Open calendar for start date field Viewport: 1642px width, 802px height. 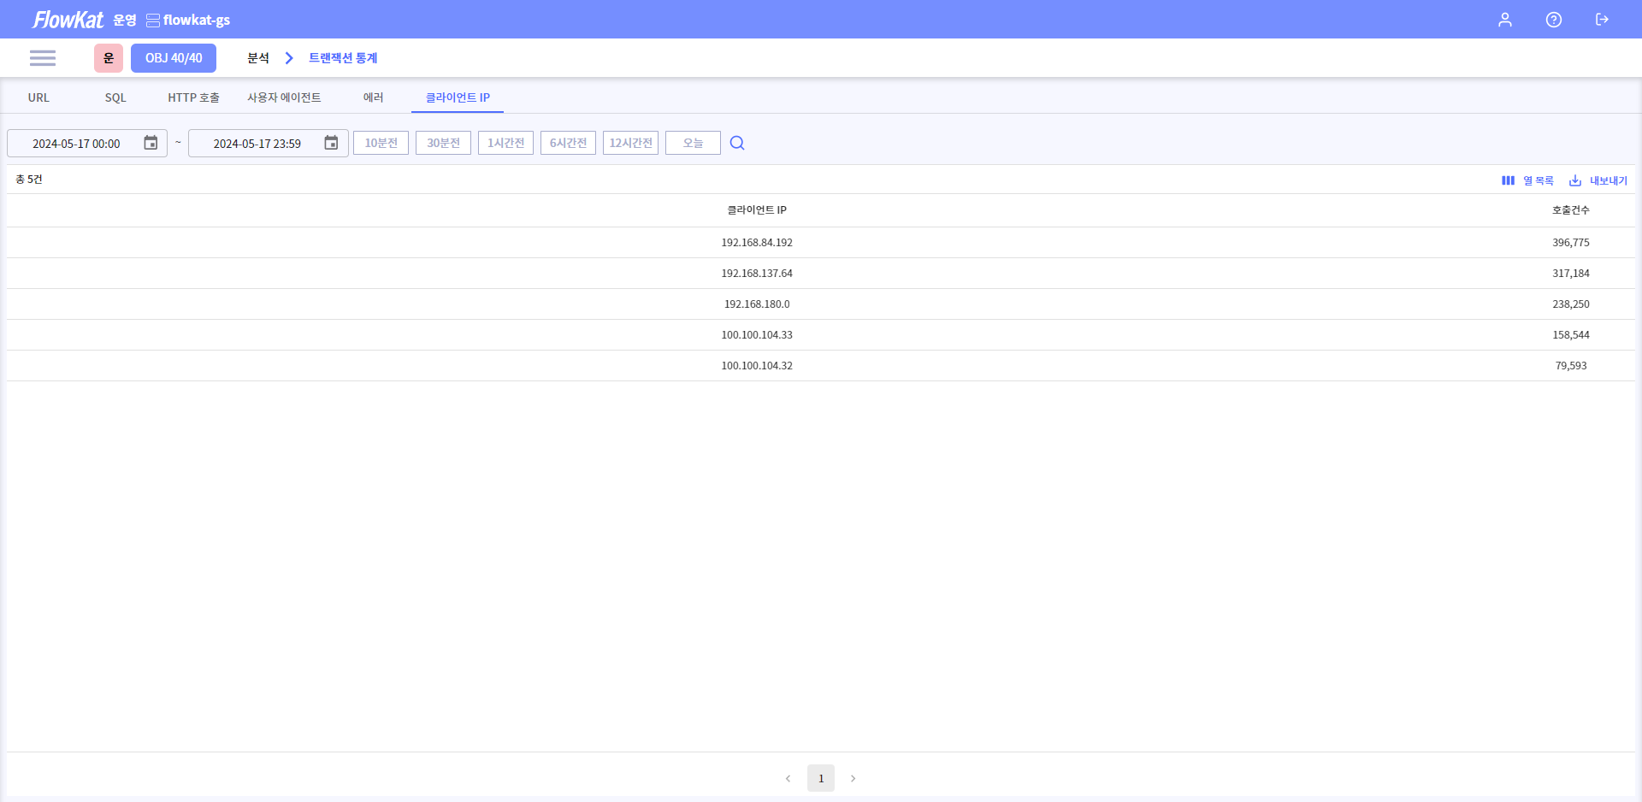coord(151,143)
